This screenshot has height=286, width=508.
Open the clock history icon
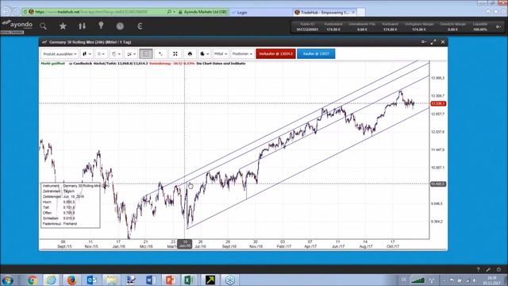(120, 26)
